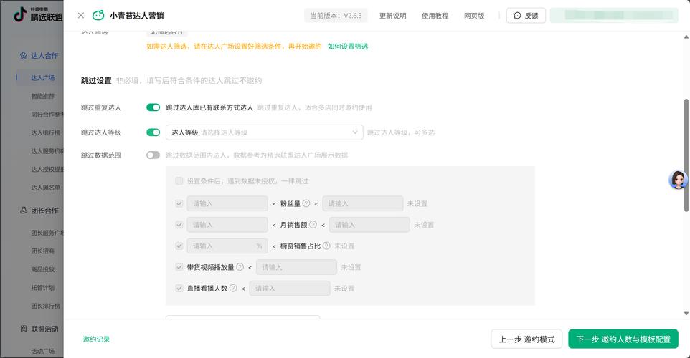This screenshot has height=358, width=690.
Task: Focus the 月销售额 maximum input field
Action: click(x=369, y=224)
